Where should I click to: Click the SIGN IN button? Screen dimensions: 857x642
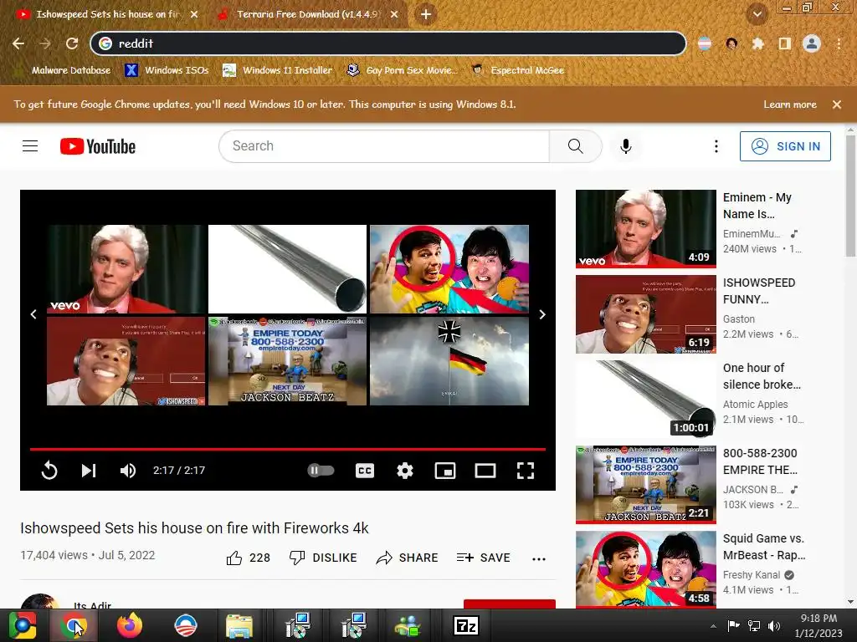[785, 146]
